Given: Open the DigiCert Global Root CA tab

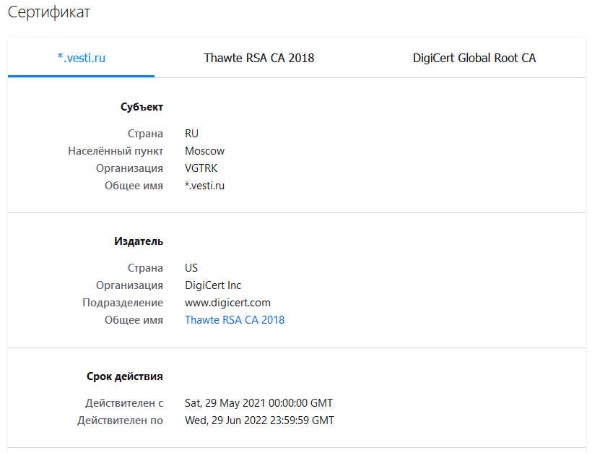Looking at the screenshot, I should pyautogui.click(x=474, y=58).
